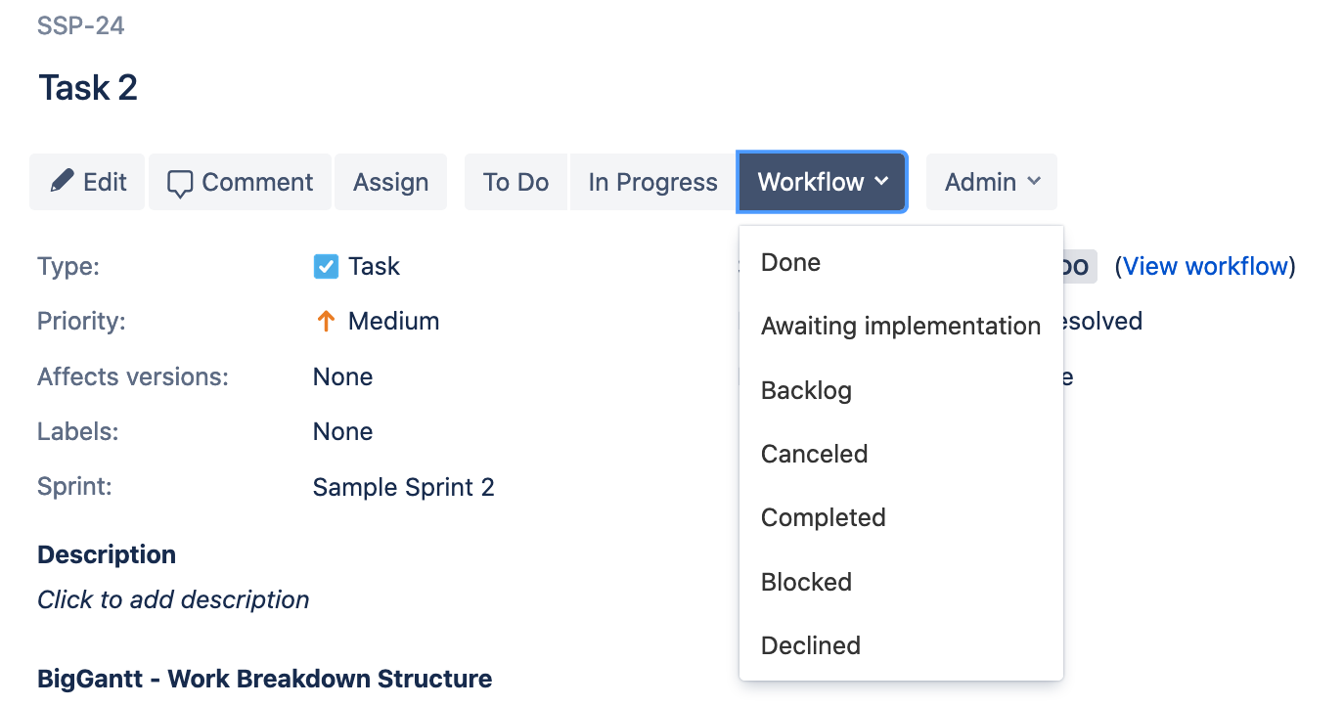Click the blue Task type checkbox icon

click(x=325, y=265)
